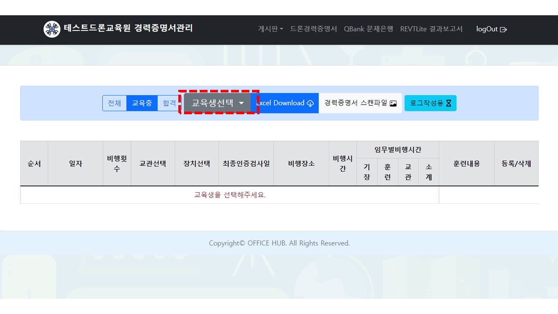Click the logOut link text

[487, 29]
